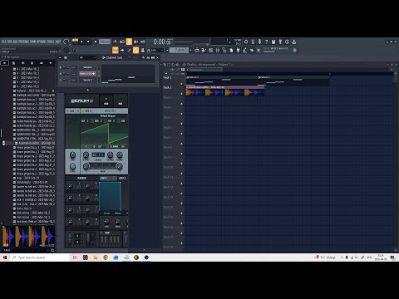Click the tempo display field
This screenshot has height=299, width=399.
coord(105,42)
